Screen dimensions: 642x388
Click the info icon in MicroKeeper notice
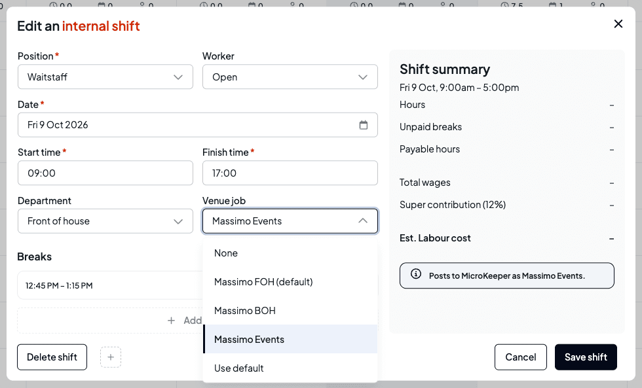pos(415,274)
